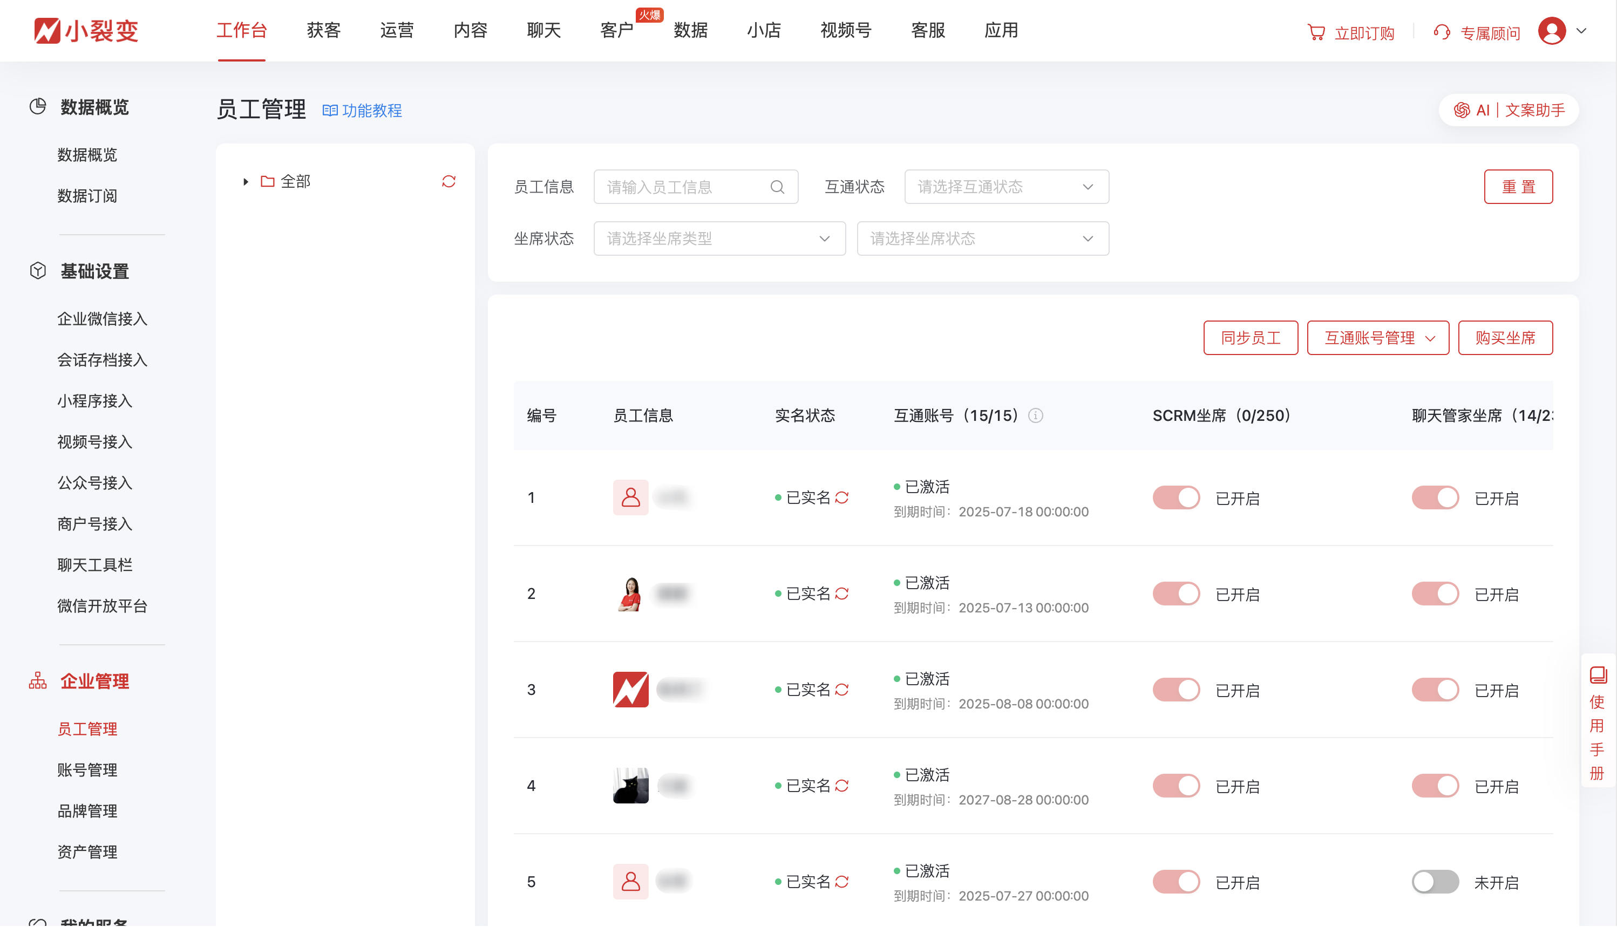Refresh real-name status for employee 3

pos(842,690)
